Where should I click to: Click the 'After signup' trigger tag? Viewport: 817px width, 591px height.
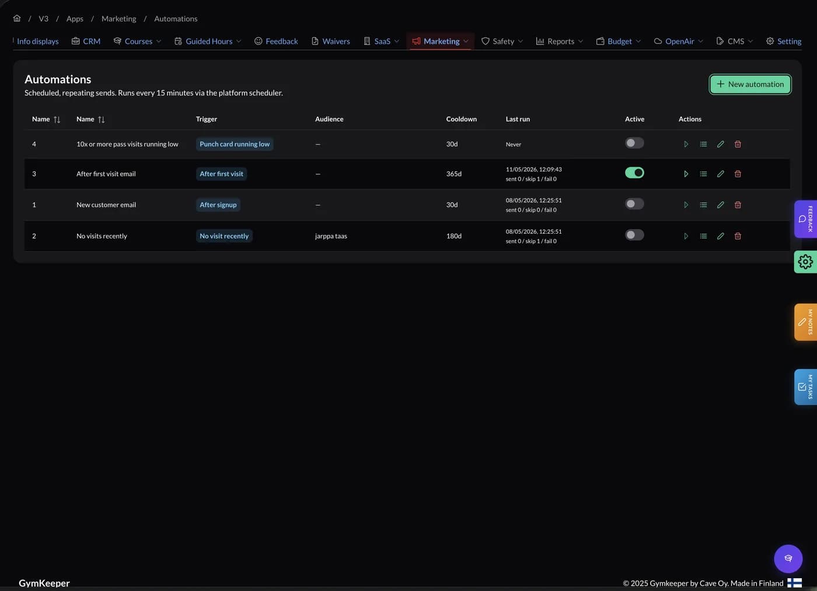[x=218, y=205]
